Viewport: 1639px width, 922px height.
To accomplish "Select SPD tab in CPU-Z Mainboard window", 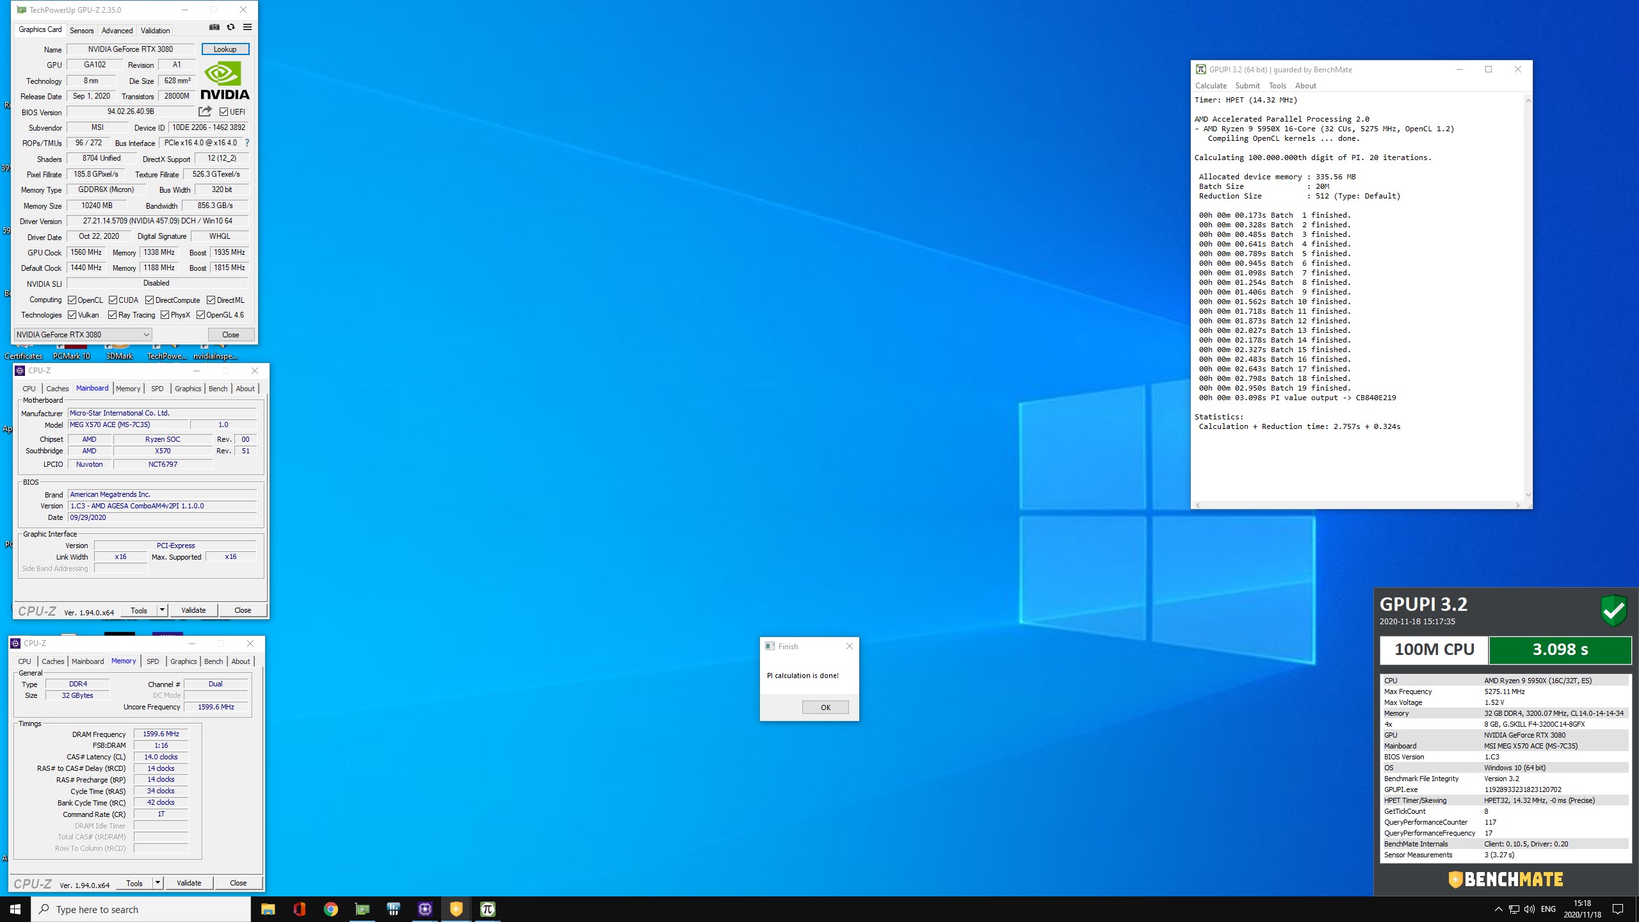I will click(x=157, y=389).
